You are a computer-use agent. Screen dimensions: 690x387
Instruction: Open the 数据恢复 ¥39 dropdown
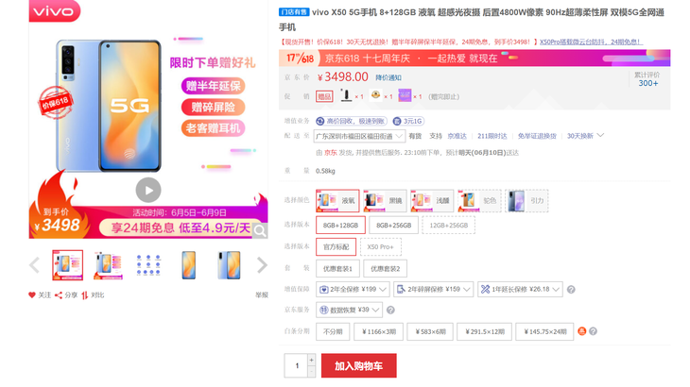(349, 310)
